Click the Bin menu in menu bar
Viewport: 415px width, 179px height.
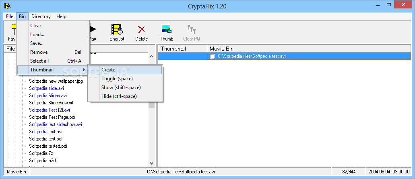coord(22,16)
